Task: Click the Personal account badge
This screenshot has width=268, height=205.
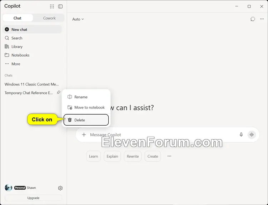Action: (20, 188)
